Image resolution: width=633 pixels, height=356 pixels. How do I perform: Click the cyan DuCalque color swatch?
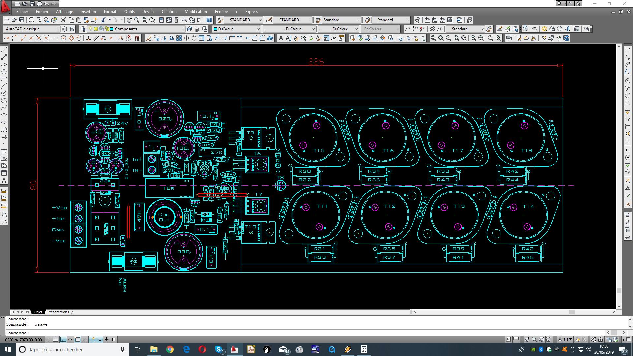(x=215, y=29)
